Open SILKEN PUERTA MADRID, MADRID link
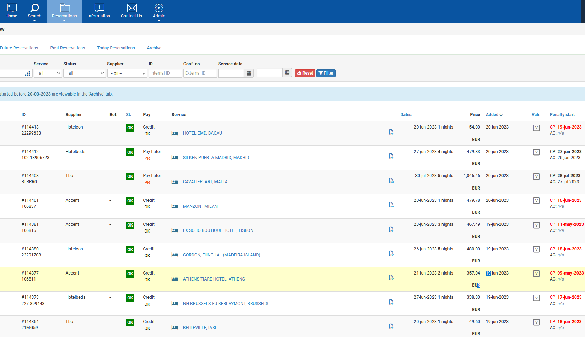This screenshot has width=585, height=337. 216,158
